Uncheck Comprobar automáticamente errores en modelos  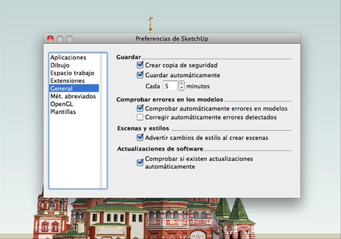[140, 108]
